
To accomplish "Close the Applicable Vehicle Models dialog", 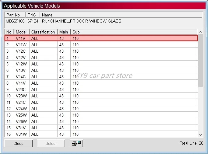I will pos(19,143).
